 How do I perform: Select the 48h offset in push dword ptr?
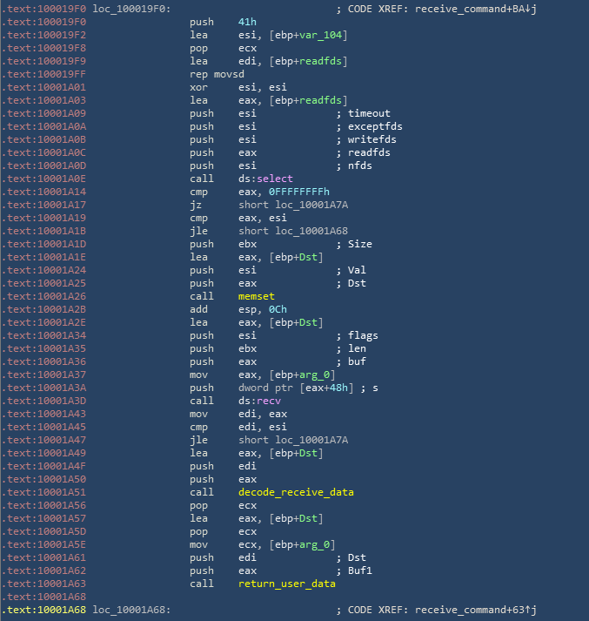pos(338,388)
